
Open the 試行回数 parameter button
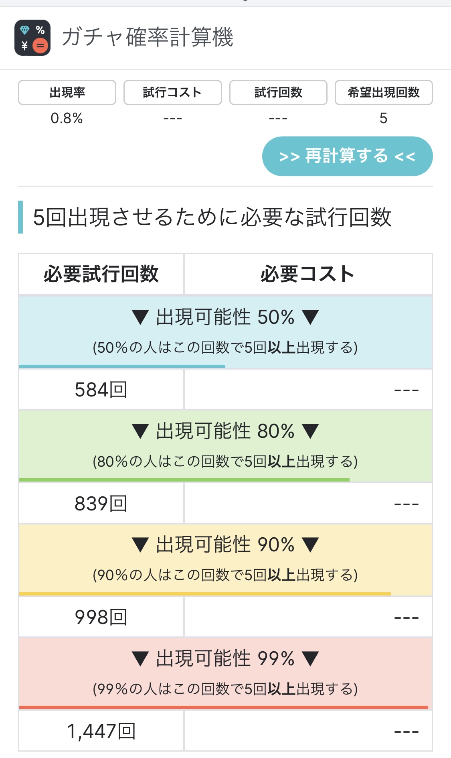click(x=278, y=93)
